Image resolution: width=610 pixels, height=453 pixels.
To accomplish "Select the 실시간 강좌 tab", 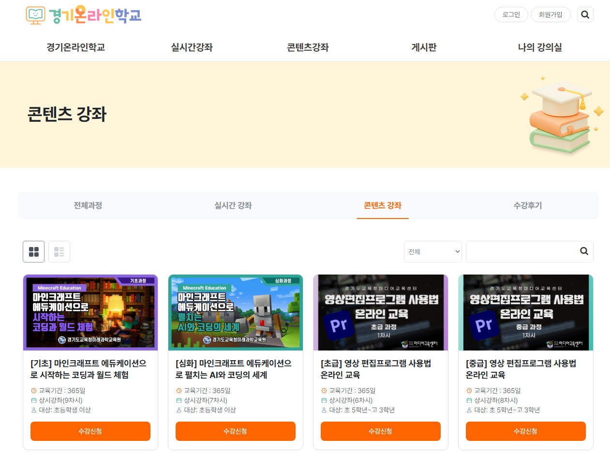I will 233,205.
